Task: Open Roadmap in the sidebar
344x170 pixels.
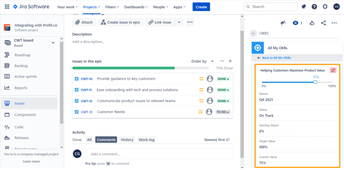Action: coord(22,55)
